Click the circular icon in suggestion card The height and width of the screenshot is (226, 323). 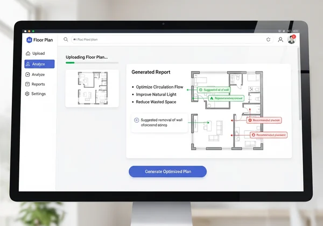136,120
